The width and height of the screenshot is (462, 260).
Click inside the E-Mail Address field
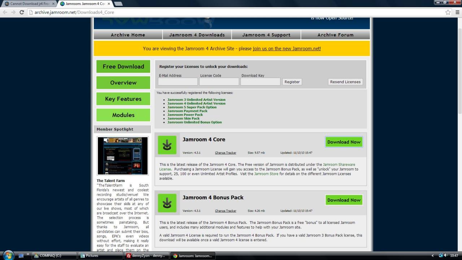click(178, 82)
